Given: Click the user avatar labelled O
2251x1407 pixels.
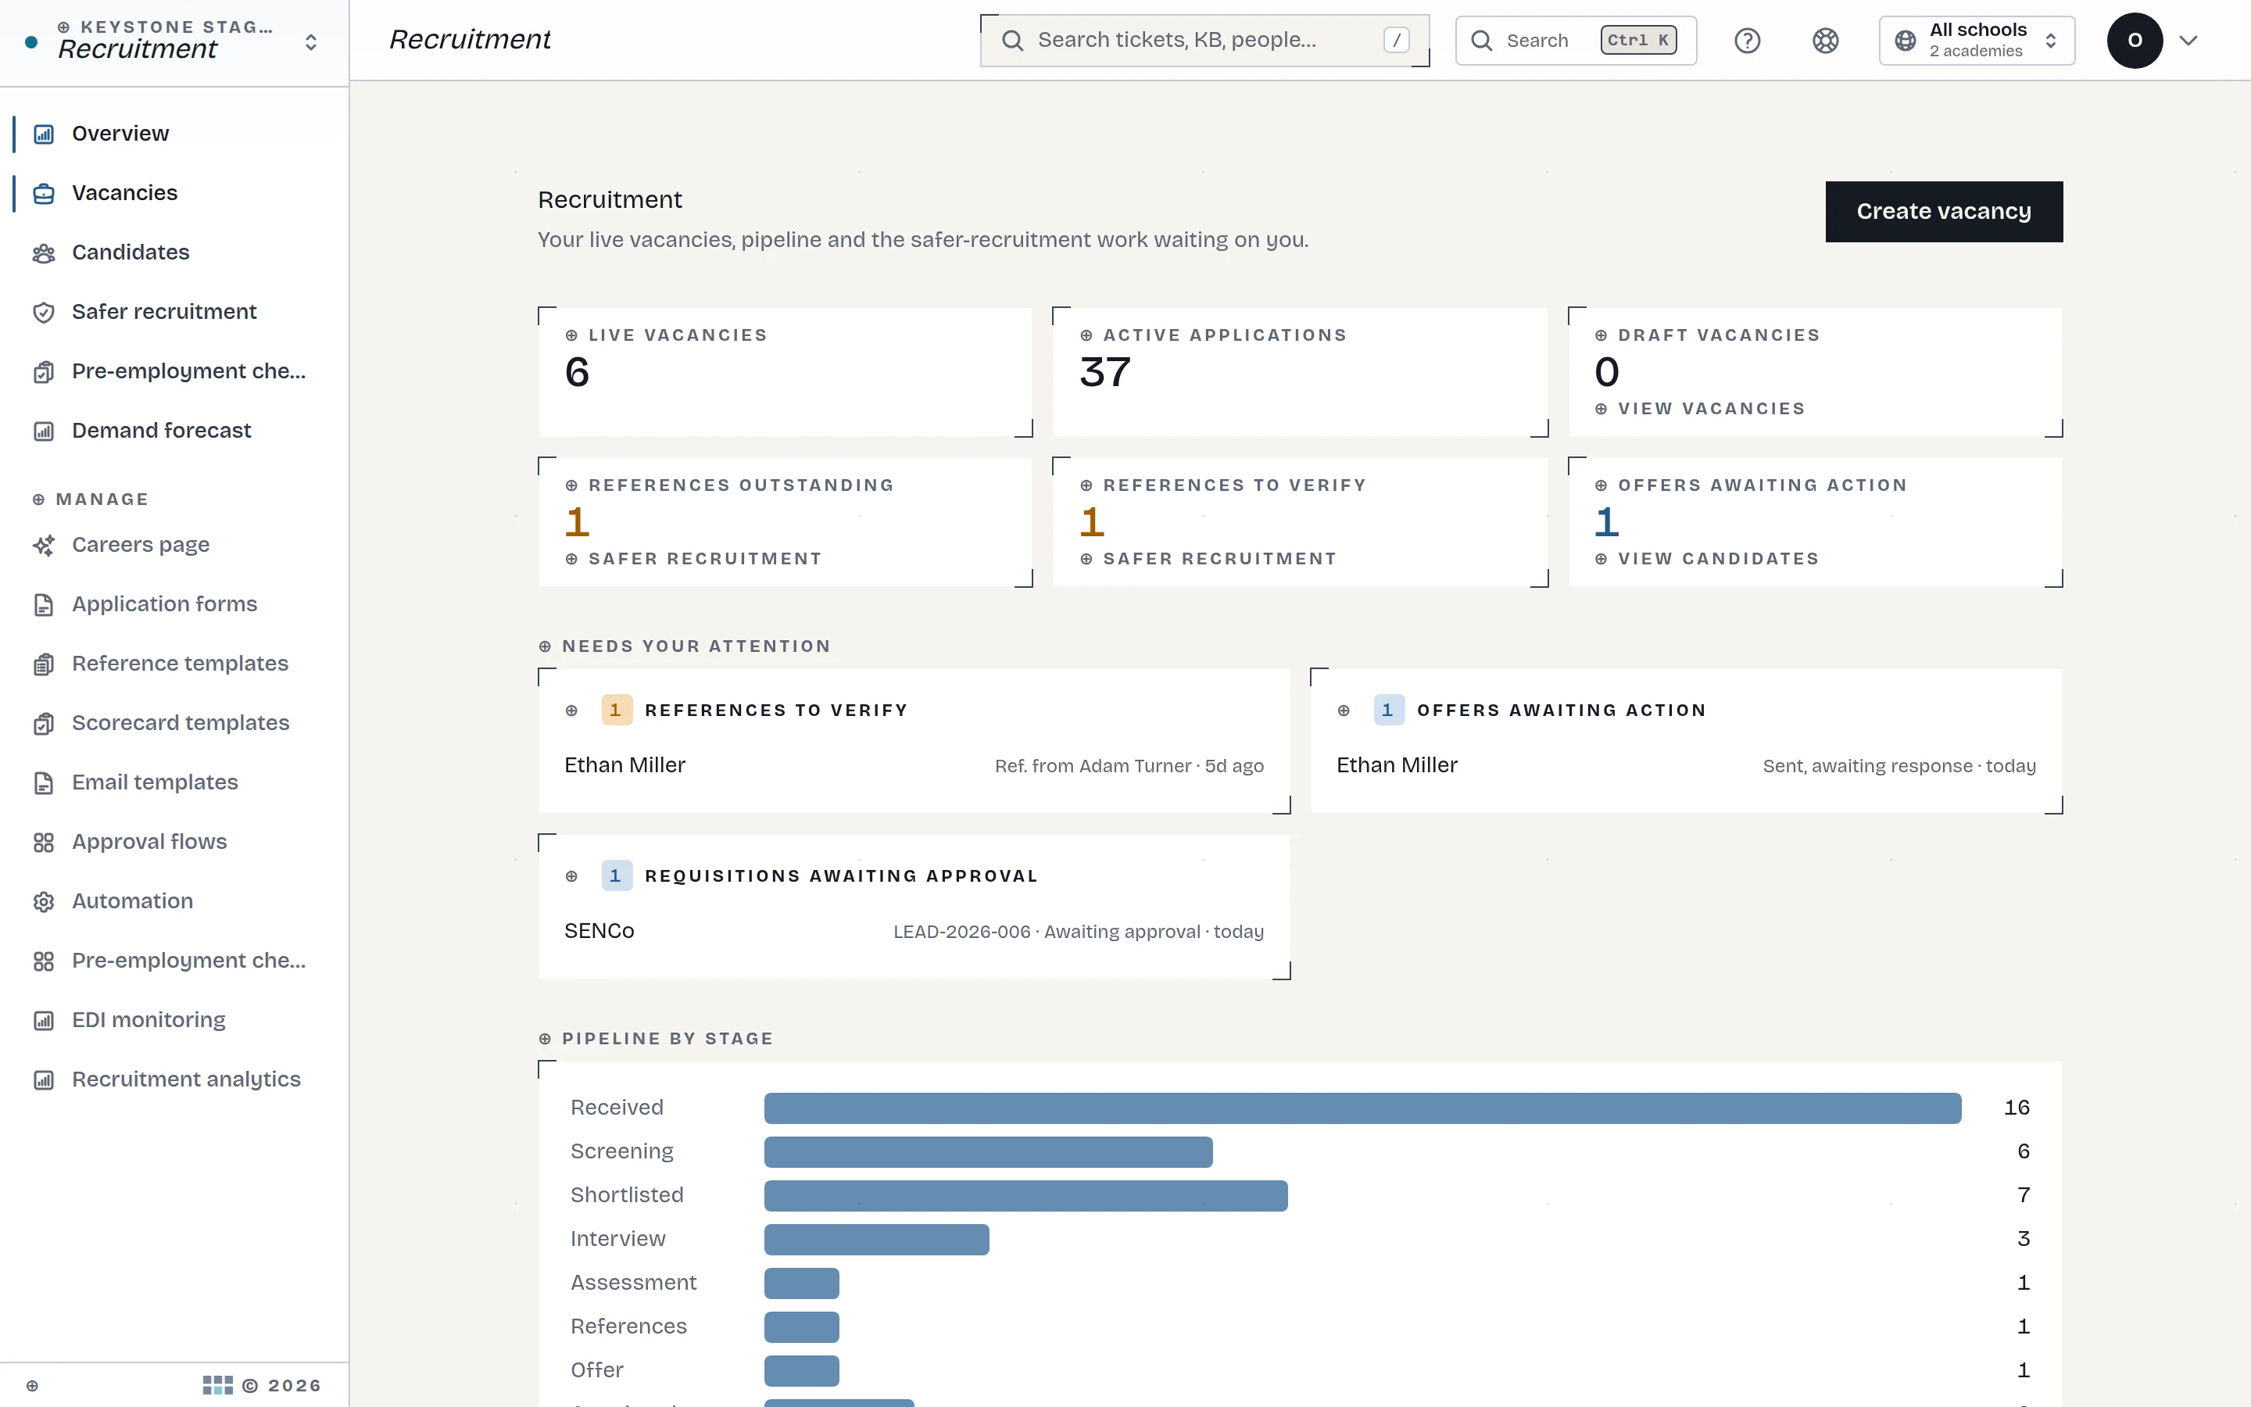Looking at the screenshot, I should pos(2134,41).
